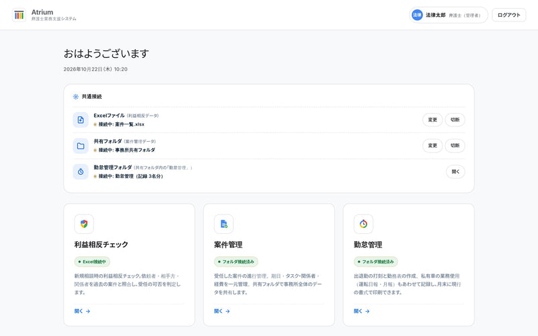Click the conflict check shield icon
538x336 pixels.
84,224
